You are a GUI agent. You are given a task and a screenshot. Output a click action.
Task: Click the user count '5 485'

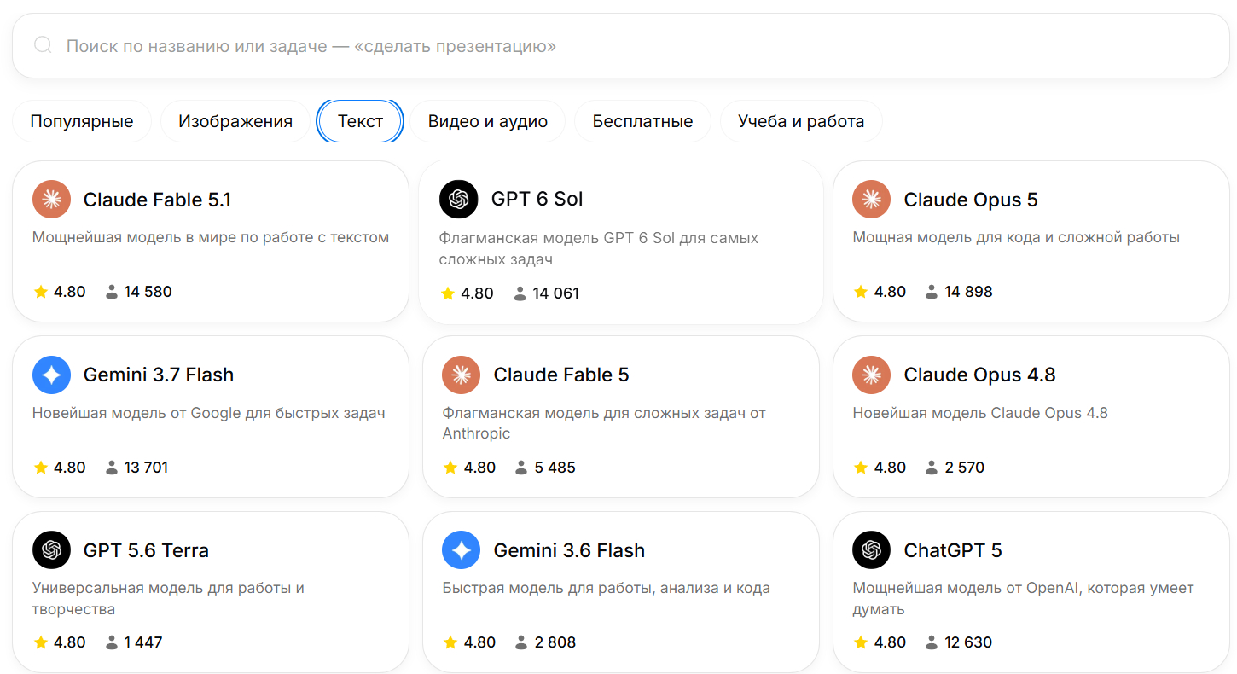pyautogui.click(x=555, y=468)
